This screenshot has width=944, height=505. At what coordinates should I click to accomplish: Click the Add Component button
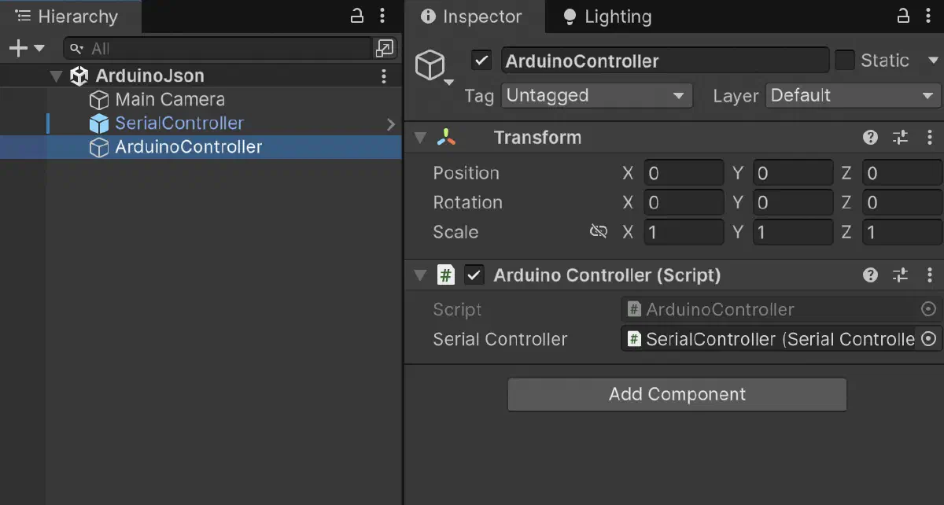pyautogui.click(x=677, y=394)
